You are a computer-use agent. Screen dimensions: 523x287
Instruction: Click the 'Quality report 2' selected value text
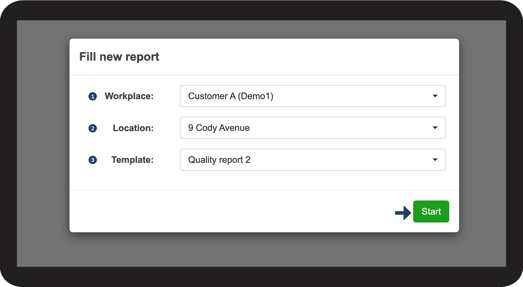pos(219,160)
